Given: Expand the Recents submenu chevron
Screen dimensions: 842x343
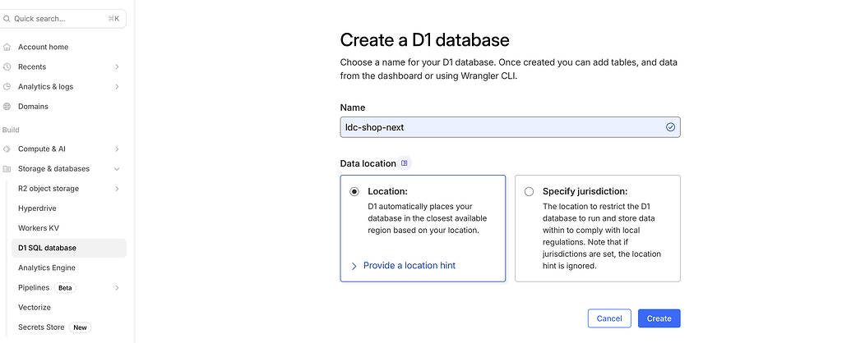Looking at the screenshot, I should pos(117,67).
